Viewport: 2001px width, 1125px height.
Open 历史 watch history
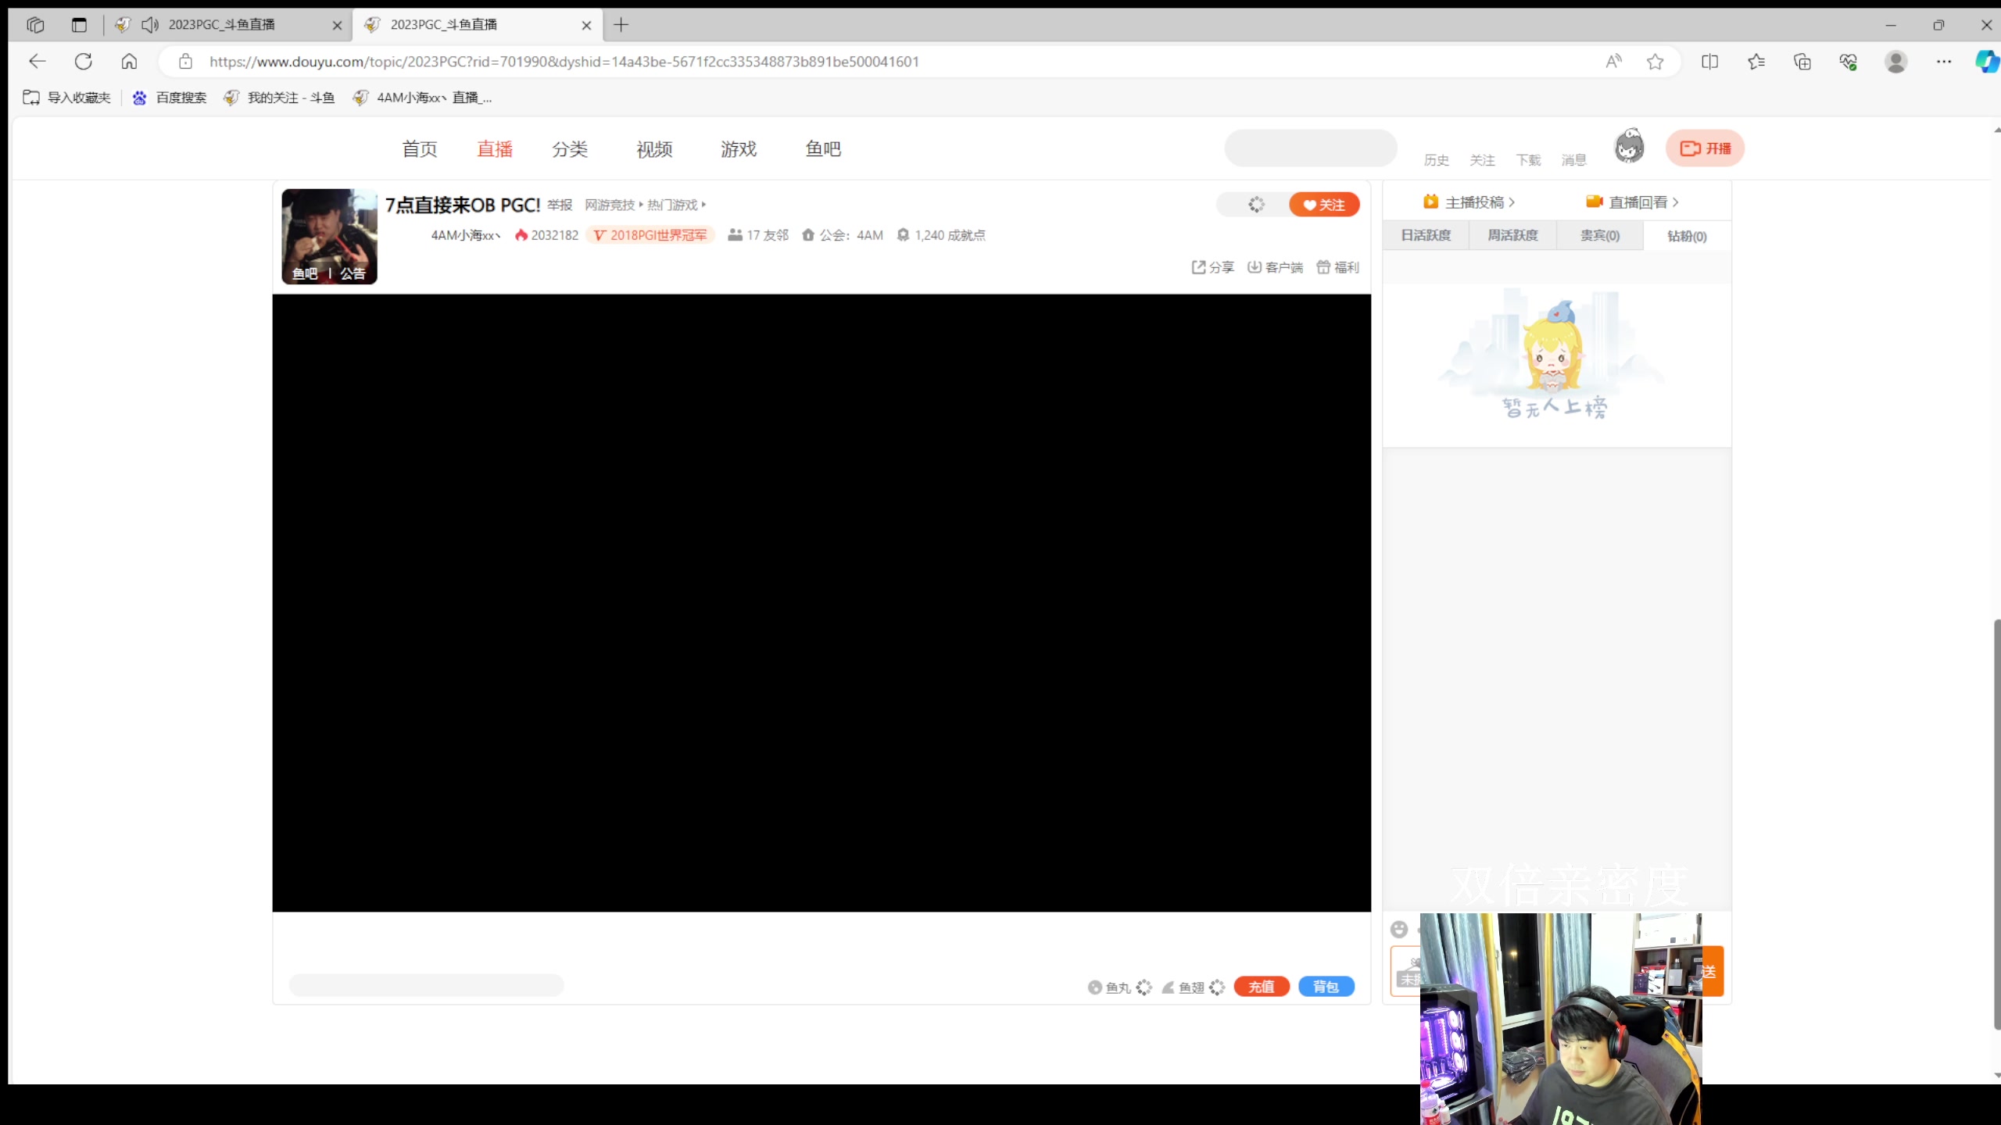(1436, 159)
